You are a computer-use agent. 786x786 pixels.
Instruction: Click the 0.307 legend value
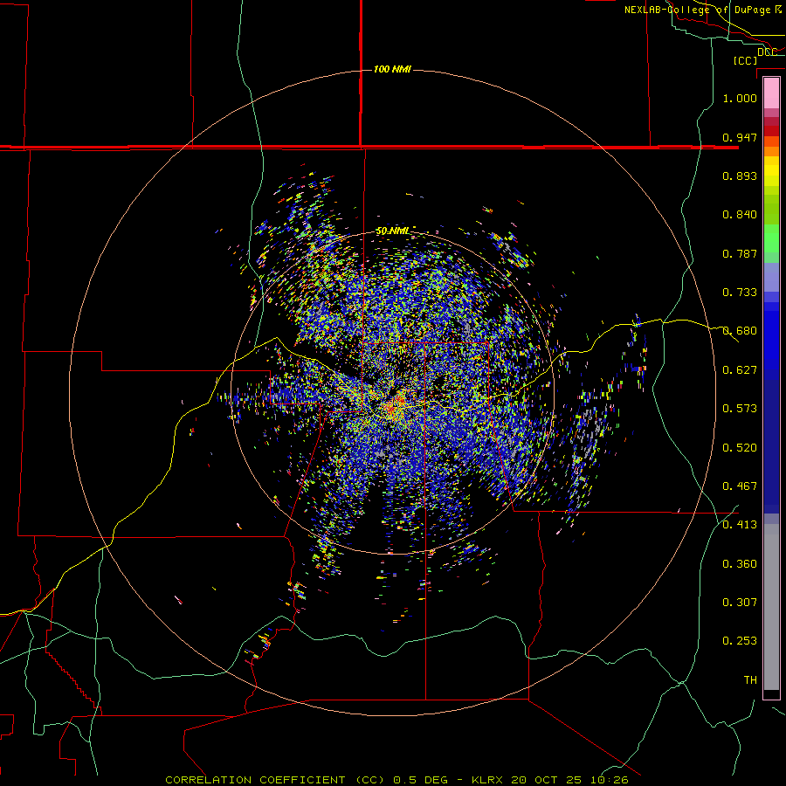pyautogui.click(x=740, y=603)
